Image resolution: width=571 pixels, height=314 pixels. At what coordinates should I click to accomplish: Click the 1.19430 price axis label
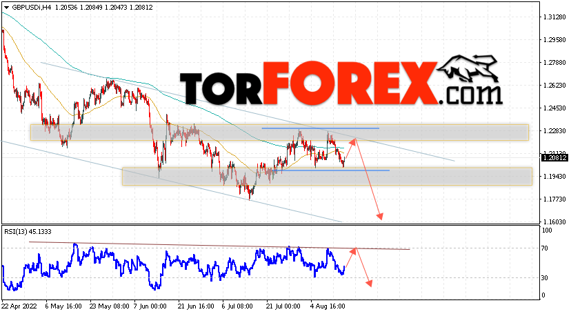[x=554, y=176]
